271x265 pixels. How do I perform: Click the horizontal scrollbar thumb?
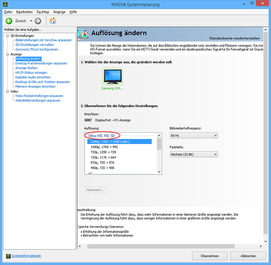tap(161, 246)
